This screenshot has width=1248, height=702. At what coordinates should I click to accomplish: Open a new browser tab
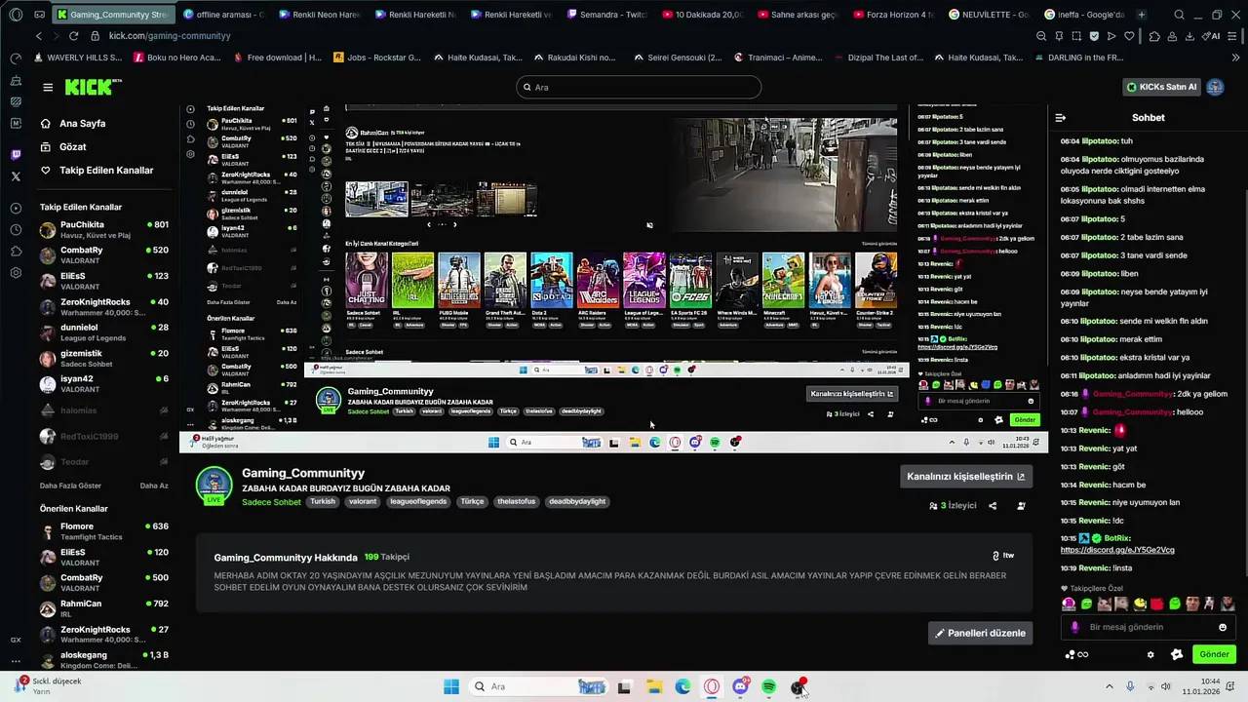coord(1142,15)
